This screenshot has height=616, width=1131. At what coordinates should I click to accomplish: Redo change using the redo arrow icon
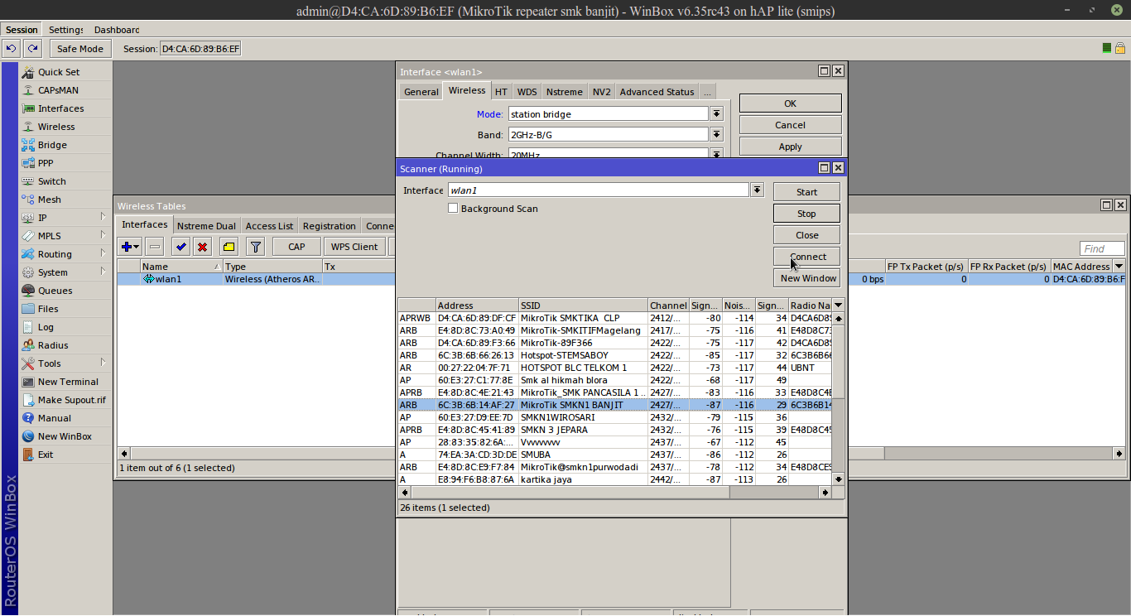(31, 48)
